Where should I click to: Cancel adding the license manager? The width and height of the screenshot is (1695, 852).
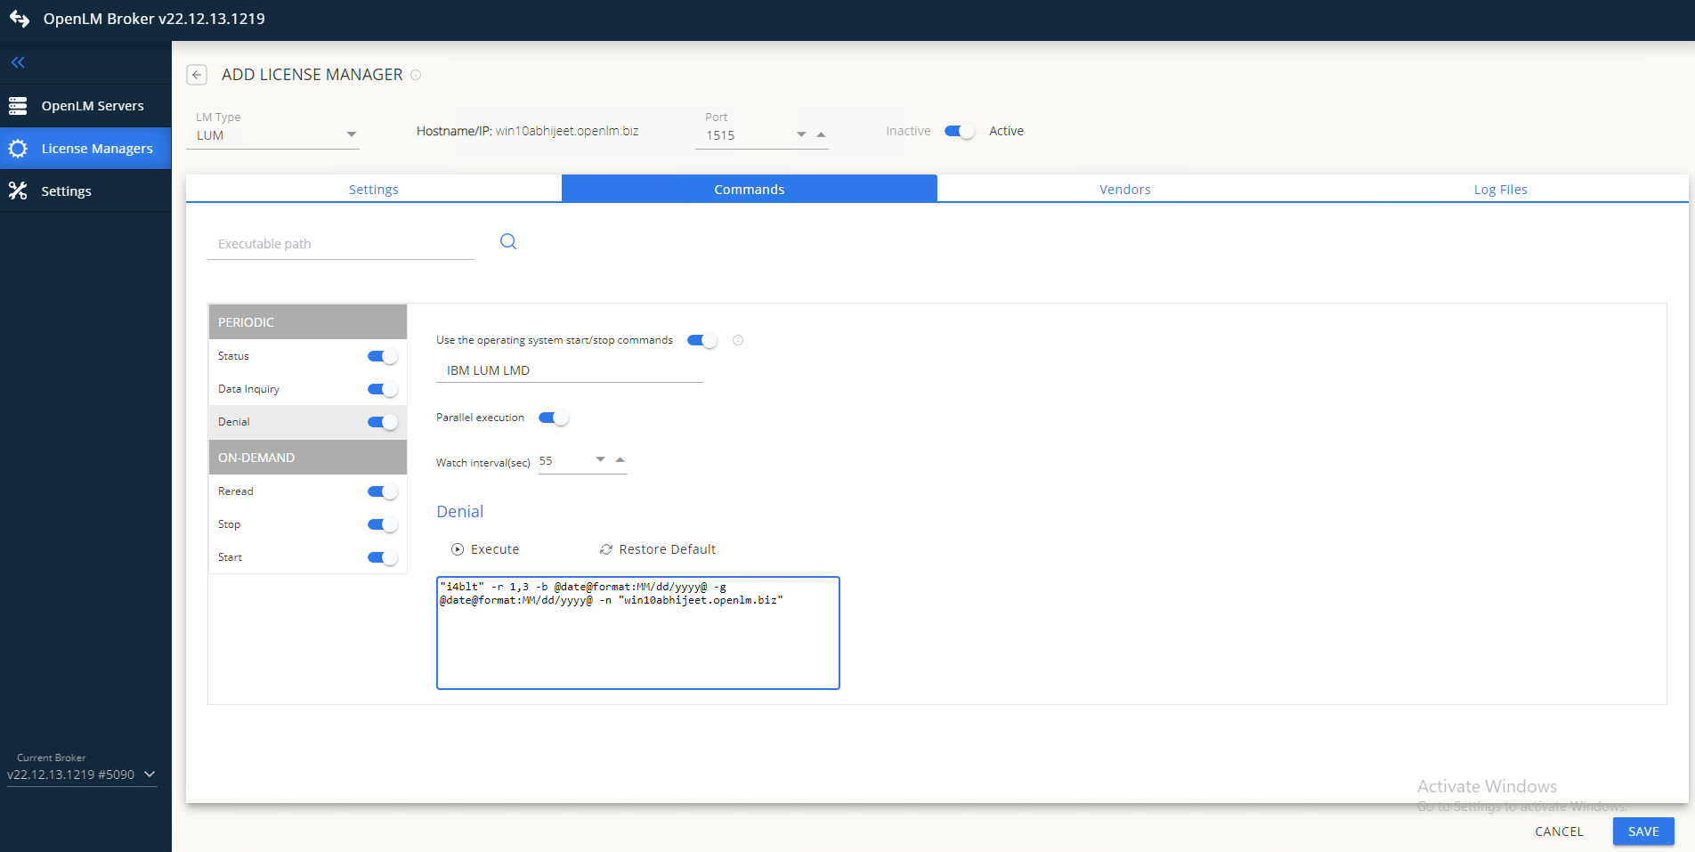point(1559,831)
